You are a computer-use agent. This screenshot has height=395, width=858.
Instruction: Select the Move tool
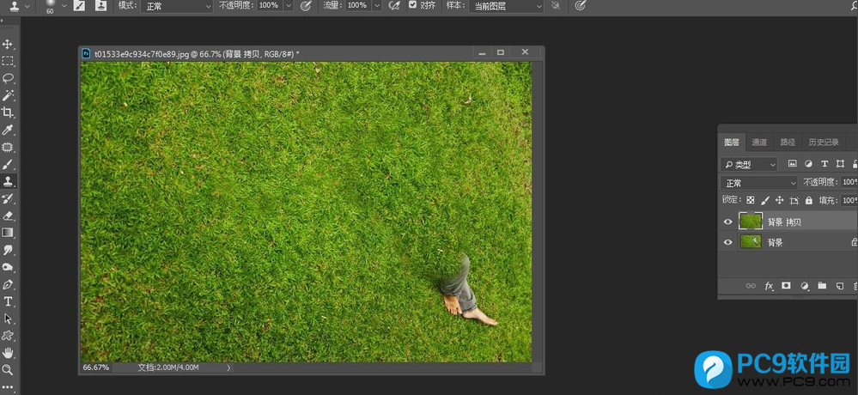pyautogui.click(x=8, y=44)
